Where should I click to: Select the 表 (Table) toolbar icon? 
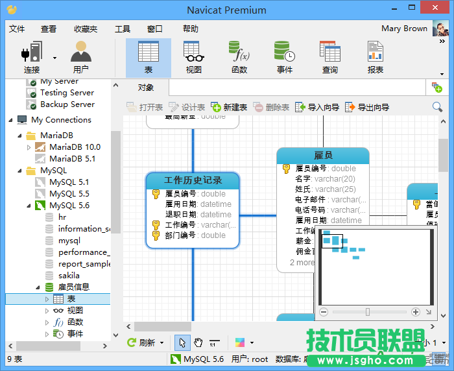tap(149, 58)
